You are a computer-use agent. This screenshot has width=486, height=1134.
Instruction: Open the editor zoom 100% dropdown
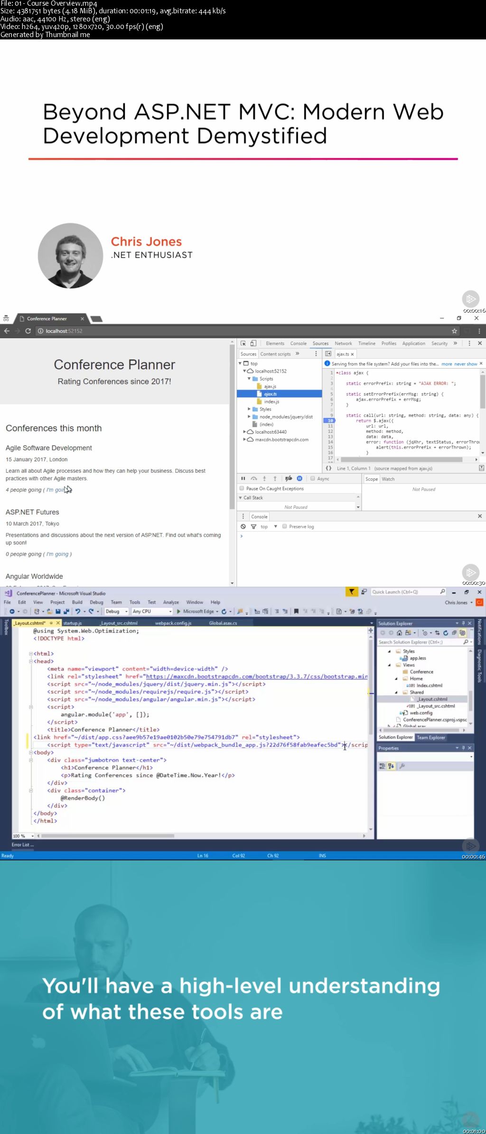pos(23,836)
